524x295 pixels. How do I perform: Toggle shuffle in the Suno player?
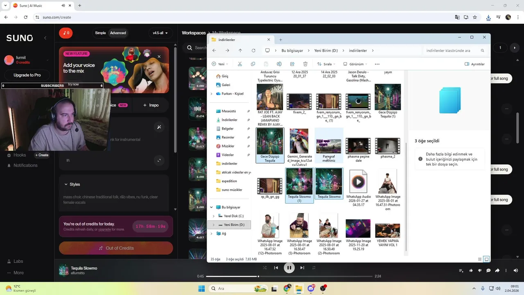pyautogui.click(x=264, y=268)
